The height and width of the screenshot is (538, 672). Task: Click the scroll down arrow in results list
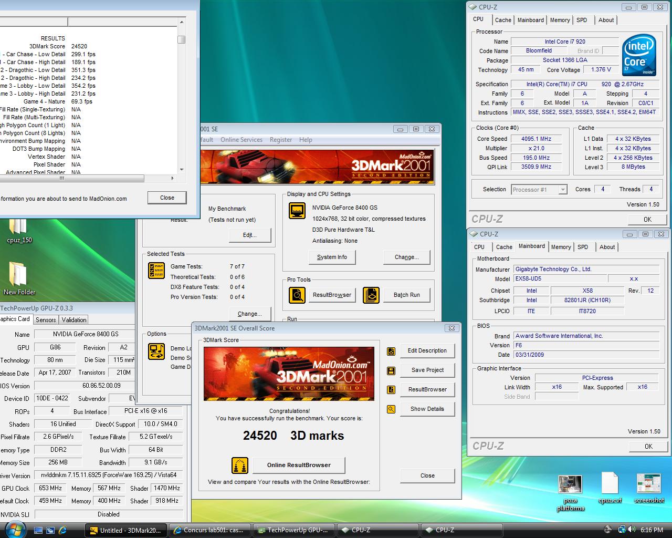182,170
